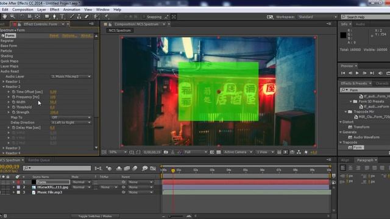Select the Eraser tool
Image resolution: width=390 pixels, height=219 pixels.
click(87, 16)
